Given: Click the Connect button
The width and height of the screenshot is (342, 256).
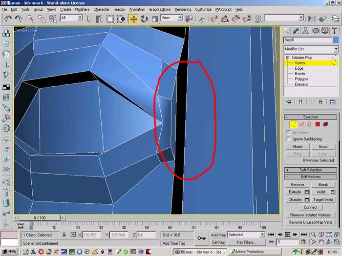Looking at the screenshot, I should coord(311,207).
